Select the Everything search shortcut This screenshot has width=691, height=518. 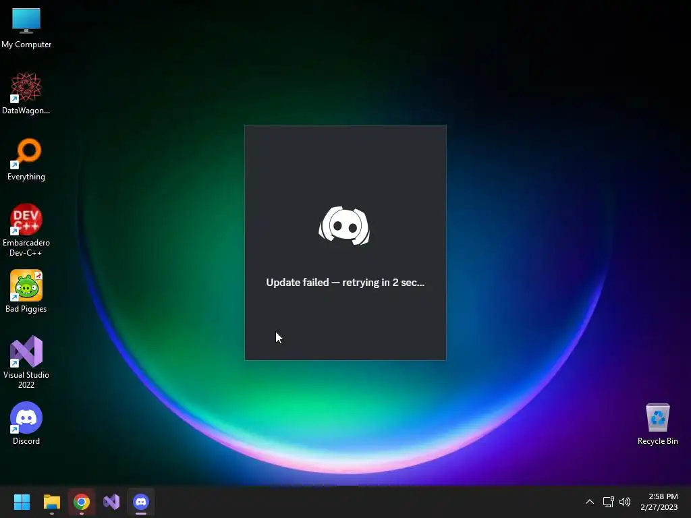coord(26,160)
